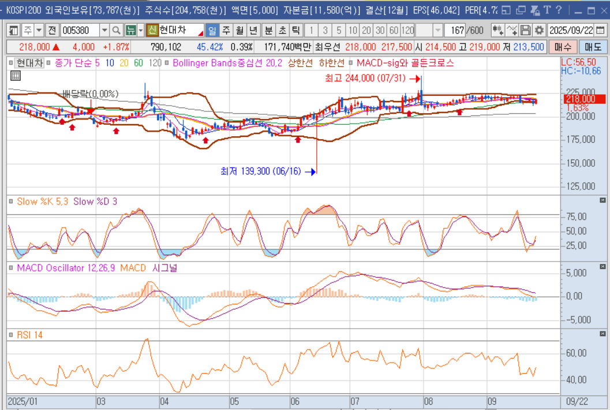The height and width of the screenshot is (410, 610).
Task: Click the square marker before Bollinger Bands
Action: 167,63
